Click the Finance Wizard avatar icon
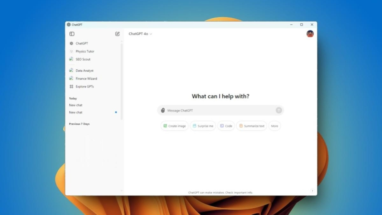382x215 pixels. pyautogui.click(x=71, y=78)
